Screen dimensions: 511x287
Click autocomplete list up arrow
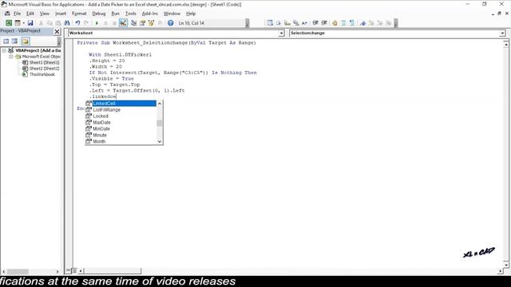coord(160,104)
